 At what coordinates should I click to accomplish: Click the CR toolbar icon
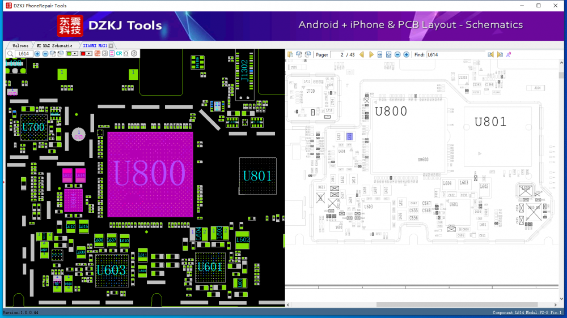(119, 54)
